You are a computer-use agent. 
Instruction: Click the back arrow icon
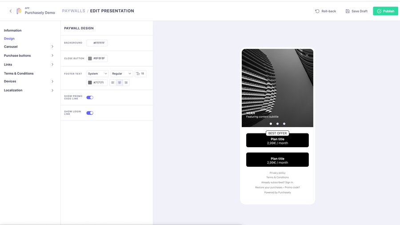[x=11, y=11]
